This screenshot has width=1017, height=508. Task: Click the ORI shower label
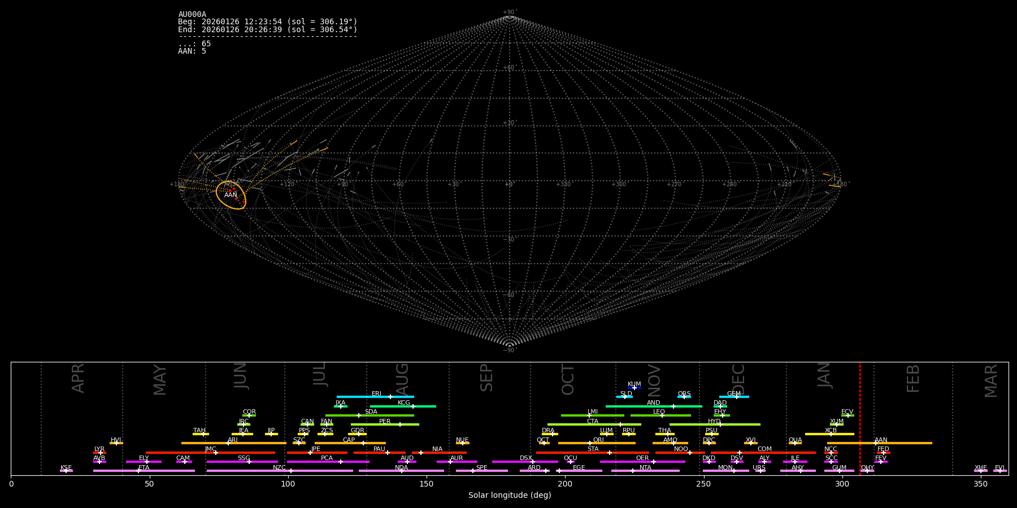pos(598,440)
